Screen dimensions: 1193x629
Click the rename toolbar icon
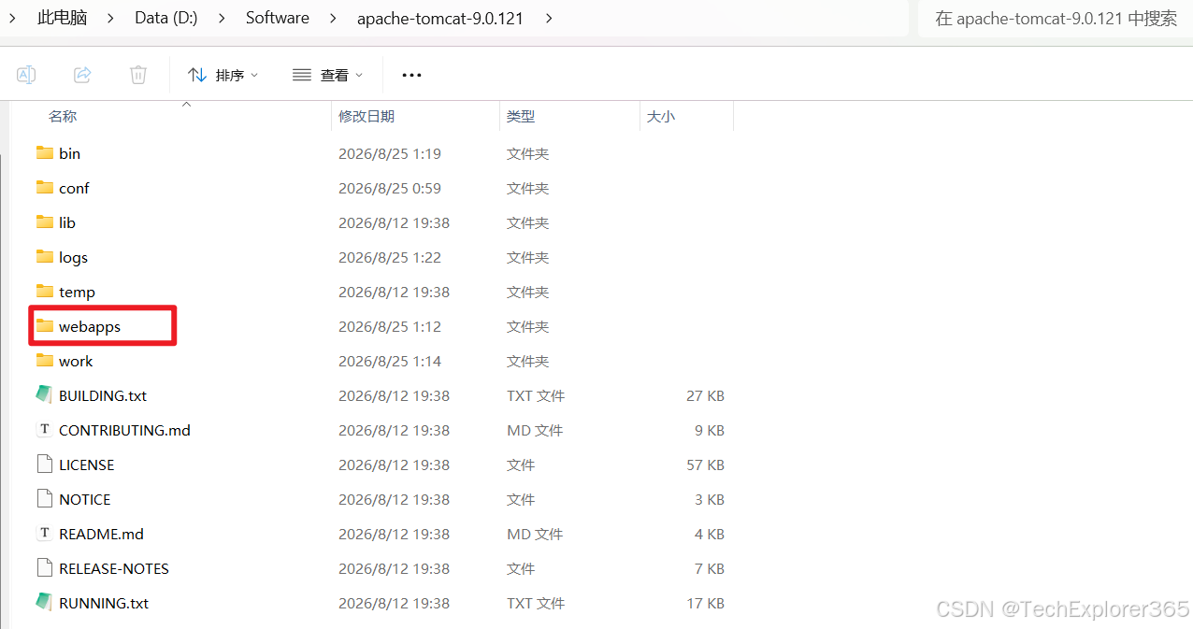point(26,75)
